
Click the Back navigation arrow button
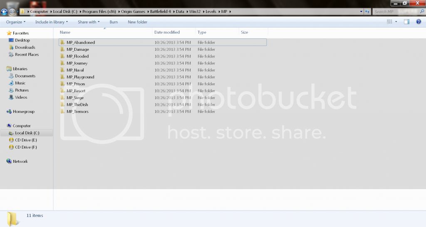[5, 12]
